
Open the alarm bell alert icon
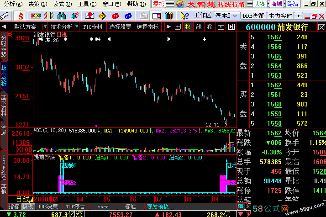click(74, 16)
